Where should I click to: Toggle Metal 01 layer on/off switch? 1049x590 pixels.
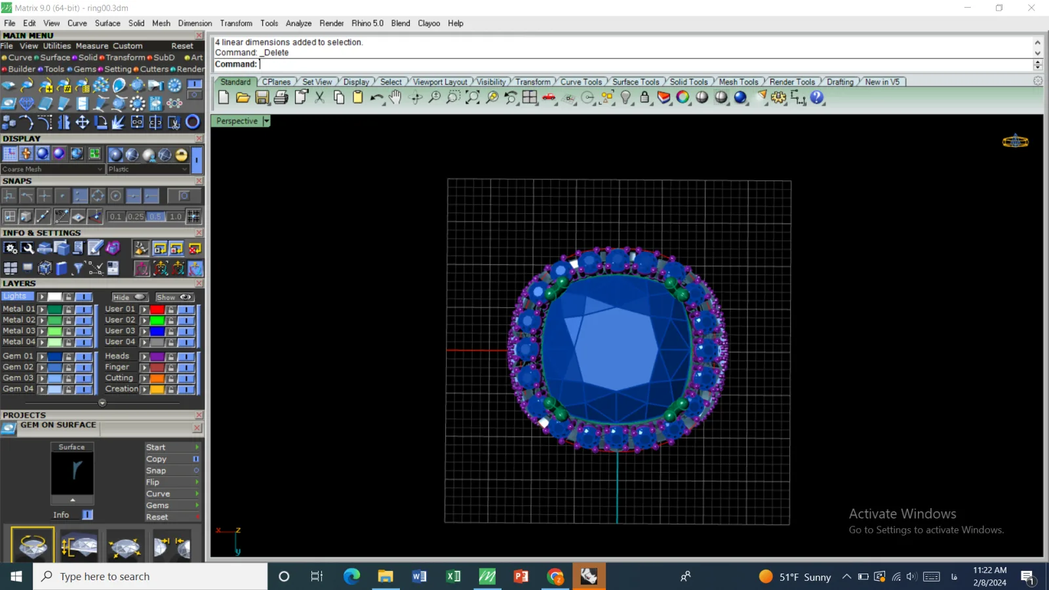tap(83, 309)
